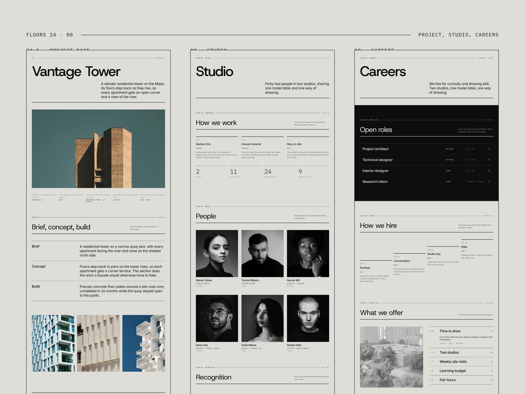Viewport: 525px width, 394px height.
Task: Open the Interior designer role arrow icon
Action: point(489,171)
